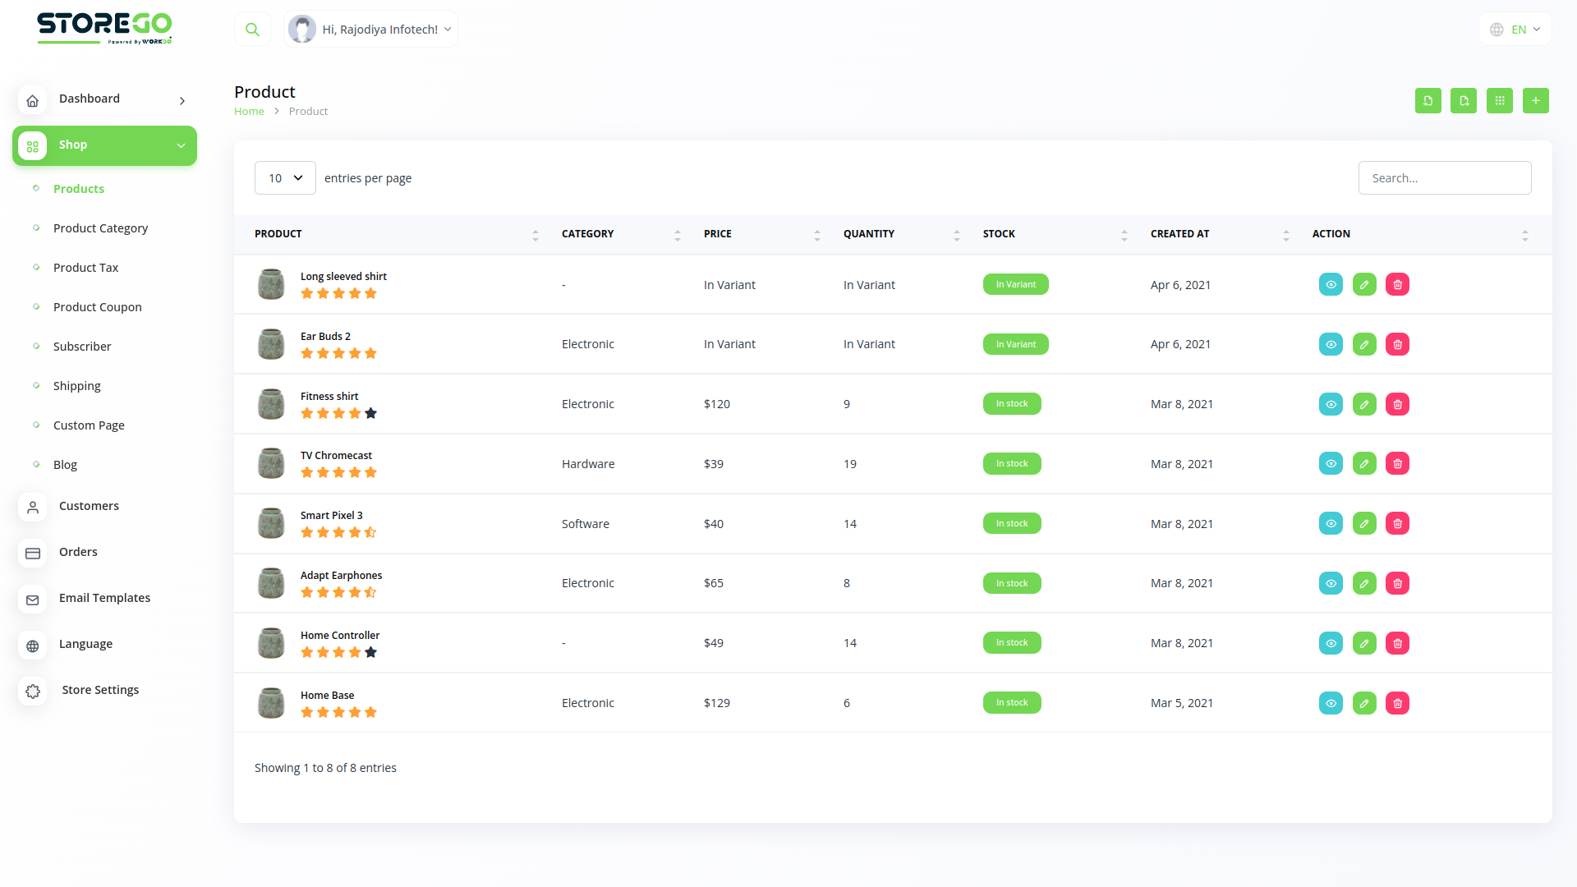Open the search magnifier icon in header
The image size is (1577, 887).
(x=252, y=30)
